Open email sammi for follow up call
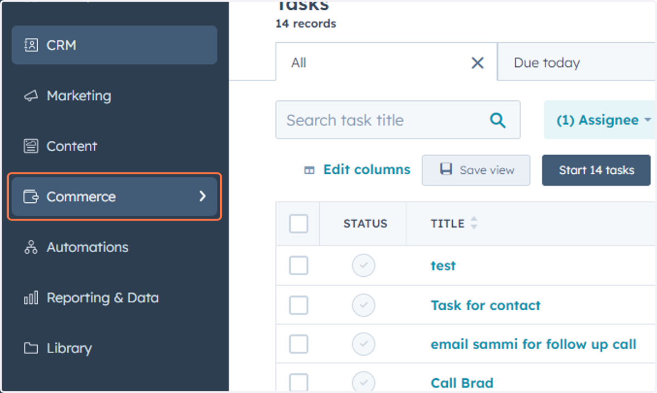657x393 pixels. coord(533,344)
